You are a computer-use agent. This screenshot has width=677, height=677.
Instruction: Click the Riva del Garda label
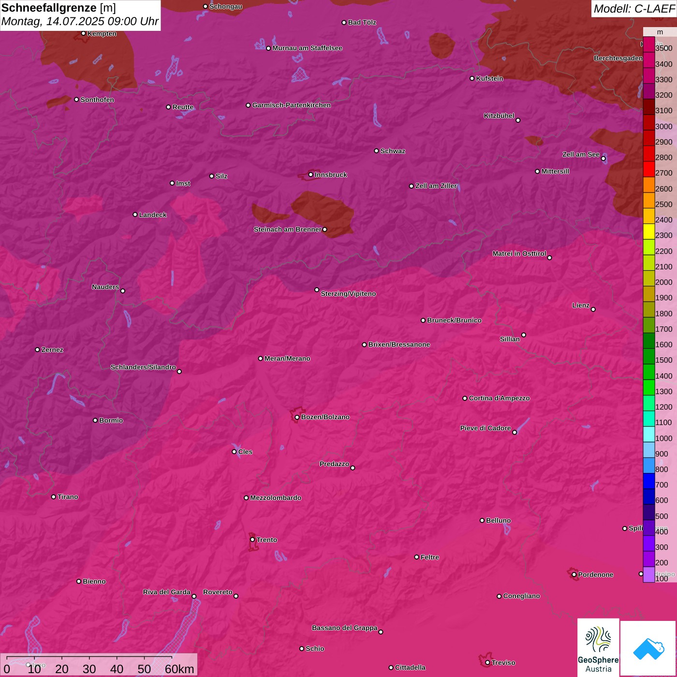pos(167,592)
